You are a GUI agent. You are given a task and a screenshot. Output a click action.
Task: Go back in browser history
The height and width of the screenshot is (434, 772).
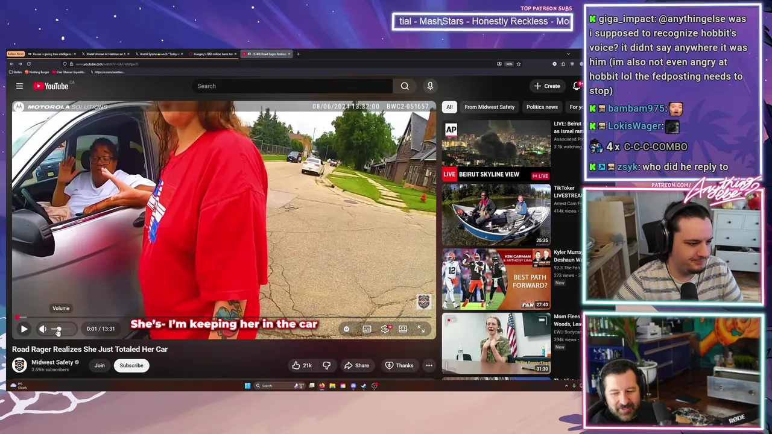click(x=11, y=64)
